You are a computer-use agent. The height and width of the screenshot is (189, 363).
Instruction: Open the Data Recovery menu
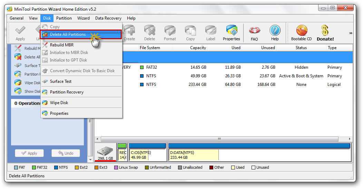108,18
